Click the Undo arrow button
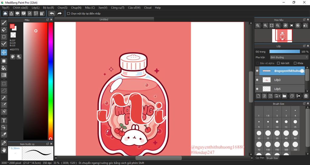Screen dimensions: 310x165 52,13
